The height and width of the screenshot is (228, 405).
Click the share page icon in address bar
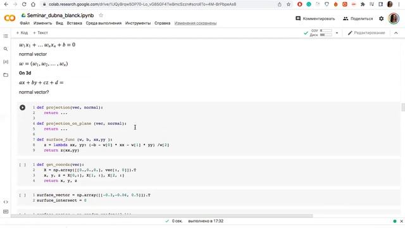click(x=280, y=4)
